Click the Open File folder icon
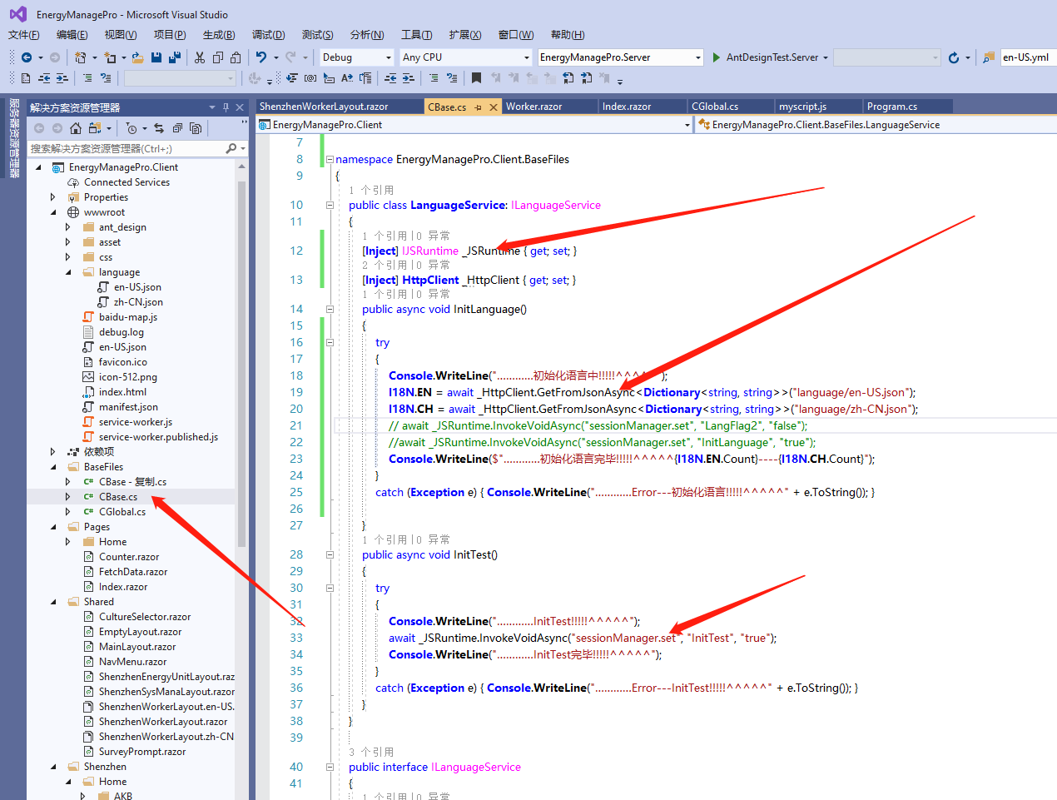Image resolution: width=1057 pixels, height=800 pixels. pos(137,57)
